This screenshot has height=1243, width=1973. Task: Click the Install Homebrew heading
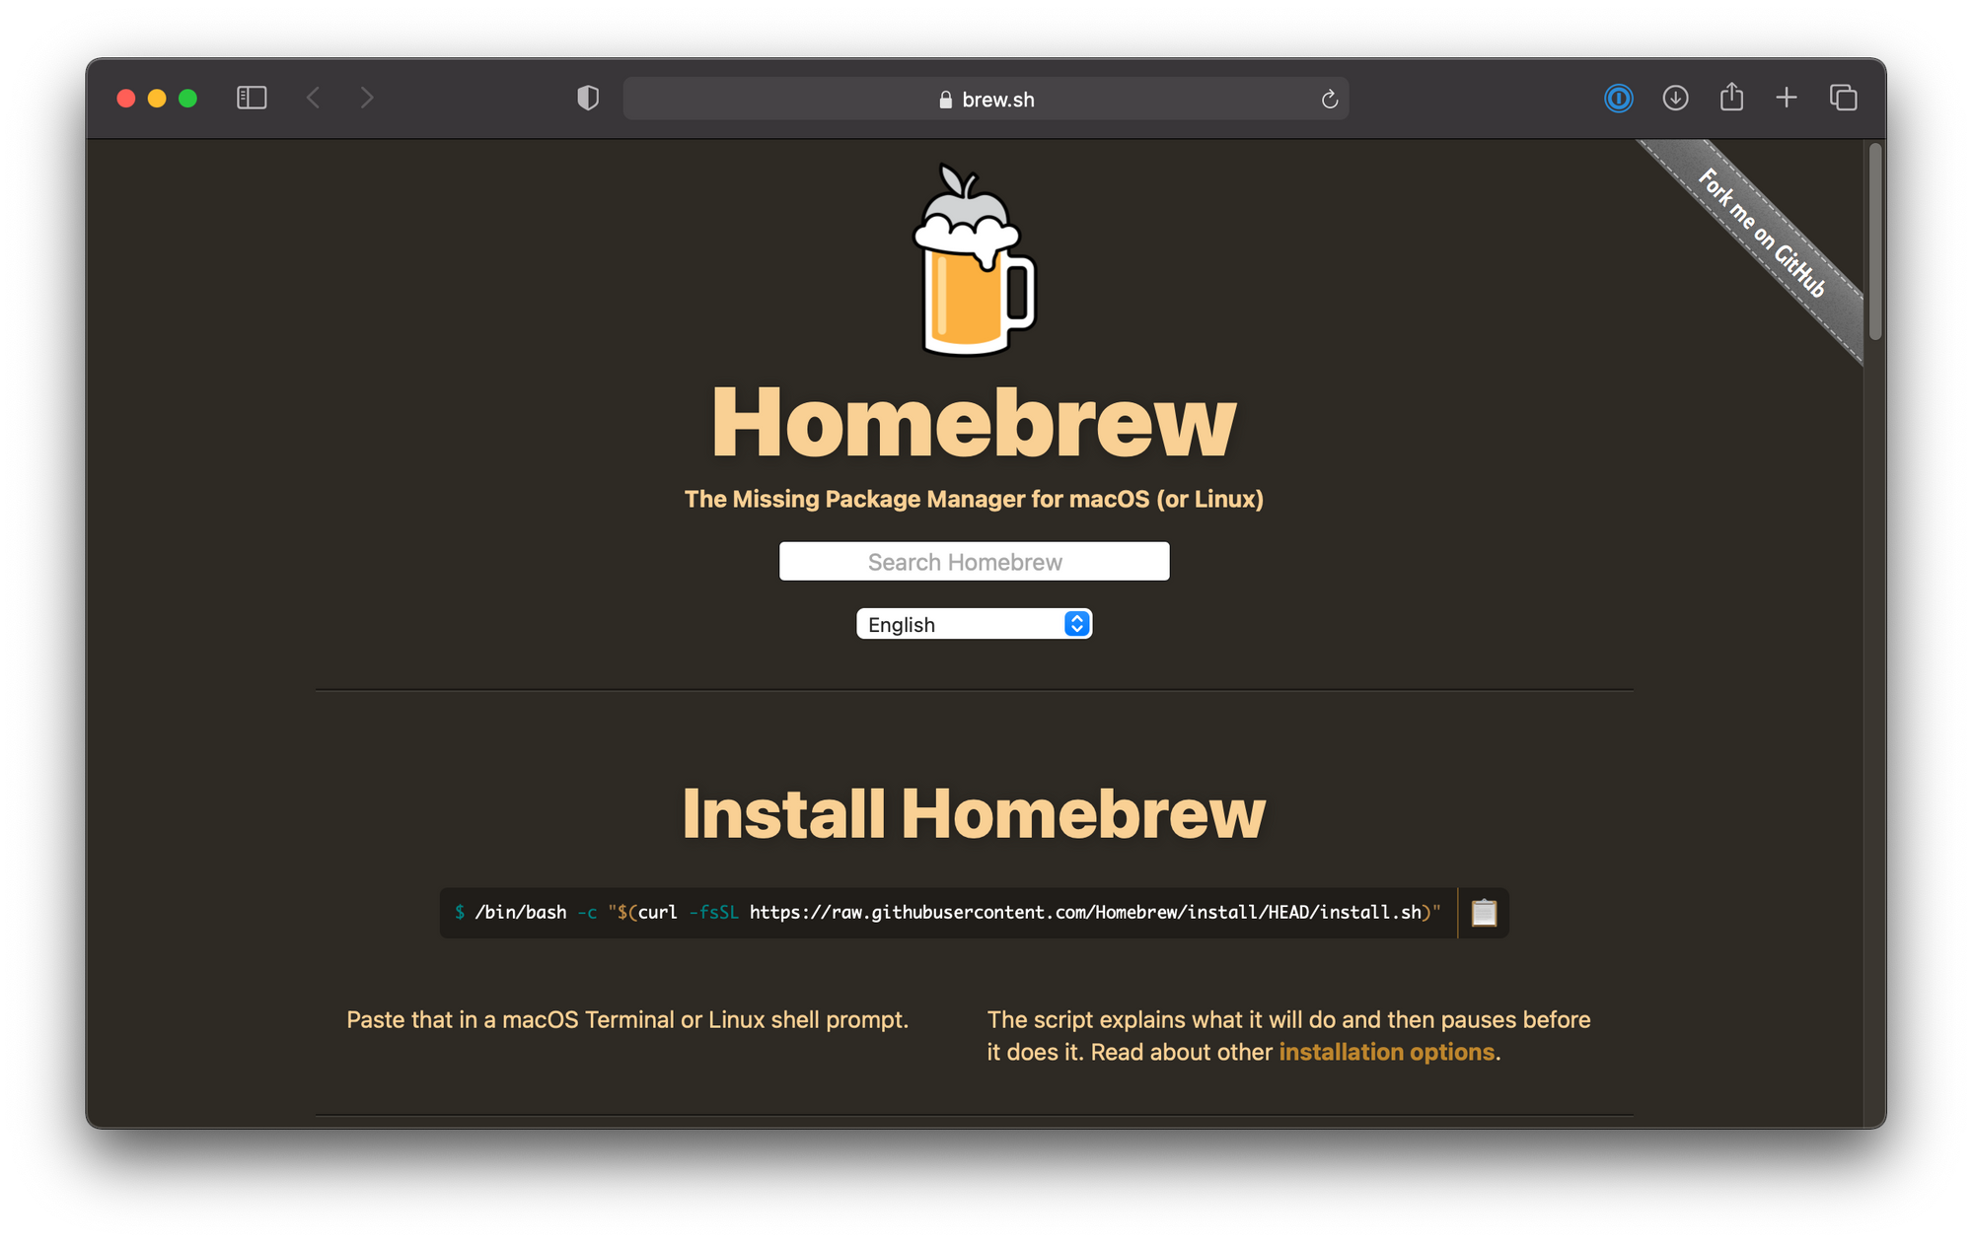974,813
